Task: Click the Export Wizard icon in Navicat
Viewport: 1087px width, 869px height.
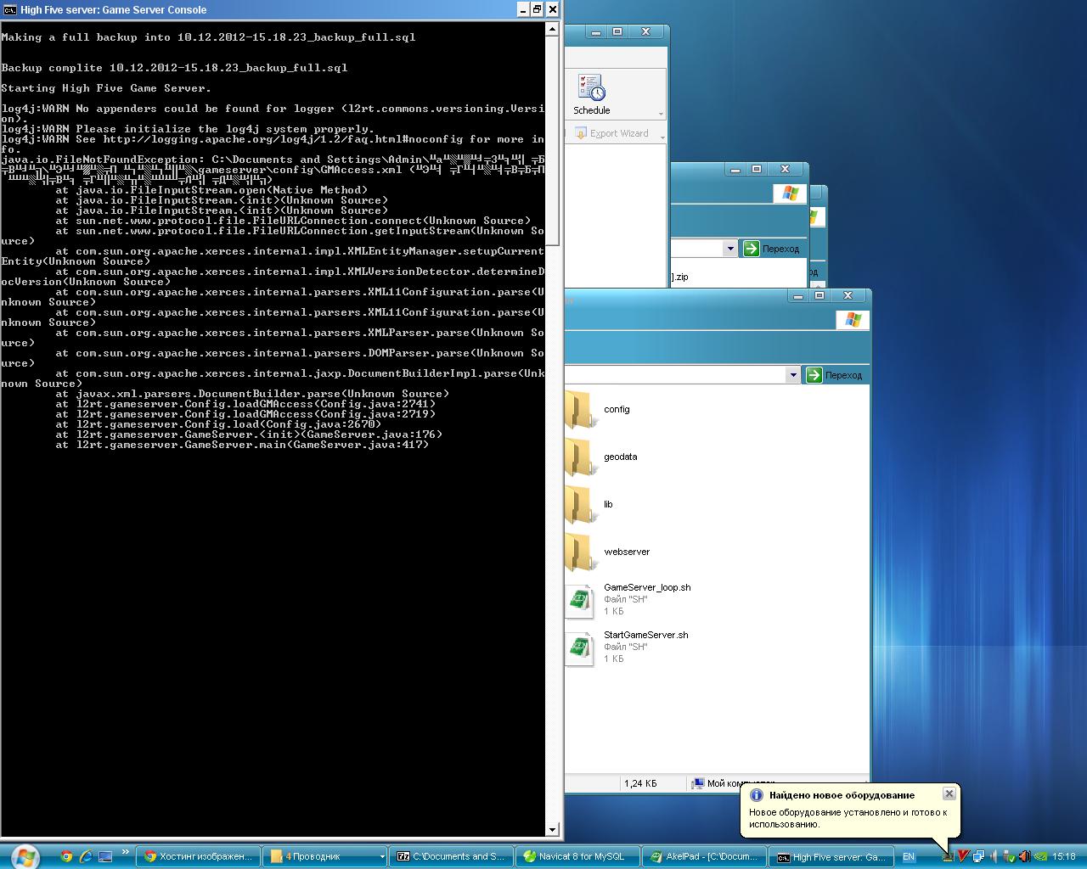Action: pos(581,133)
